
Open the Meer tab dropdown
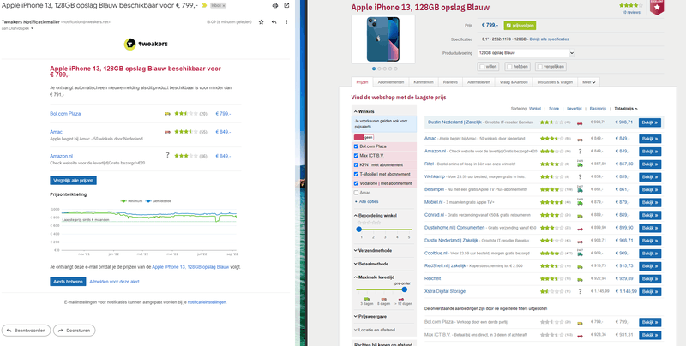click(x=588, y=81)
